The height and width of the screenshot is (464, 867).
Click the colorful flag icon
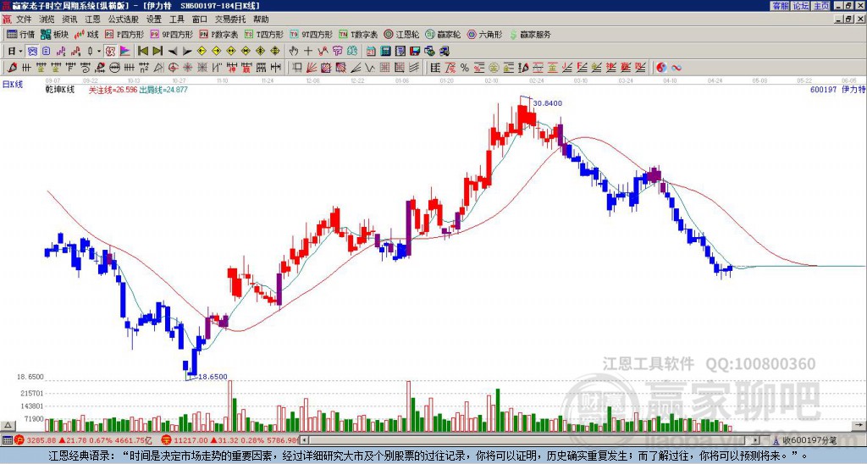tap(125, 52)
